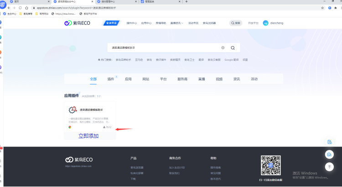Viewport: 342px width, 187px height.
Task: Select the 网站 results tab
Action: [146, 79]
